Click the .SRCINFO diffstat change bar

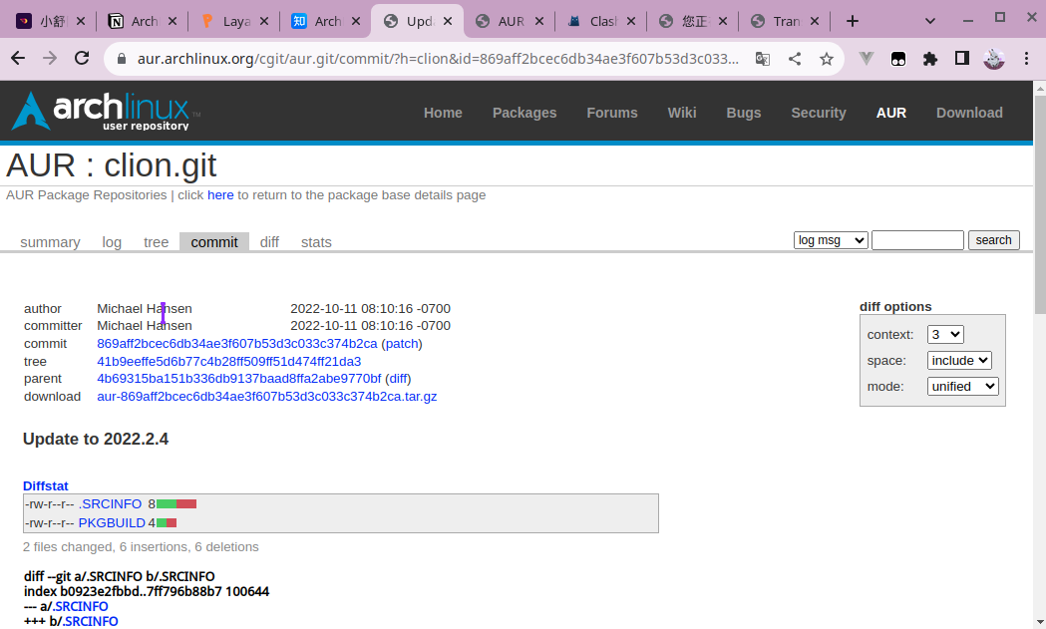pyautogui.click(x=176, y=503)
